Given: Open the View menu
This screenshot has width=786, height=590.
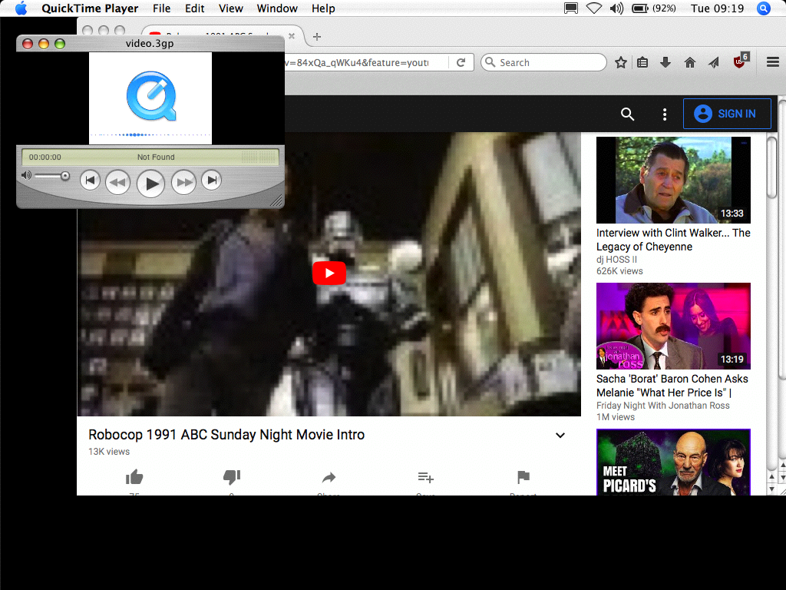Looking at the screenshot, I should (x=230, y=8).
